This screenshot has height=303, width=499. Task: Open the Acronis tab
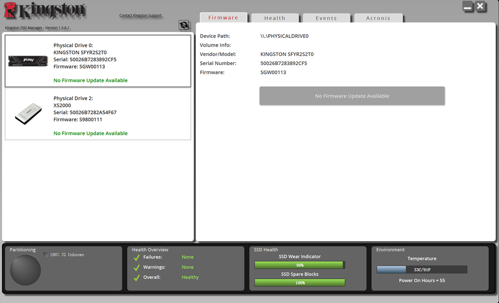click(378, 18)
